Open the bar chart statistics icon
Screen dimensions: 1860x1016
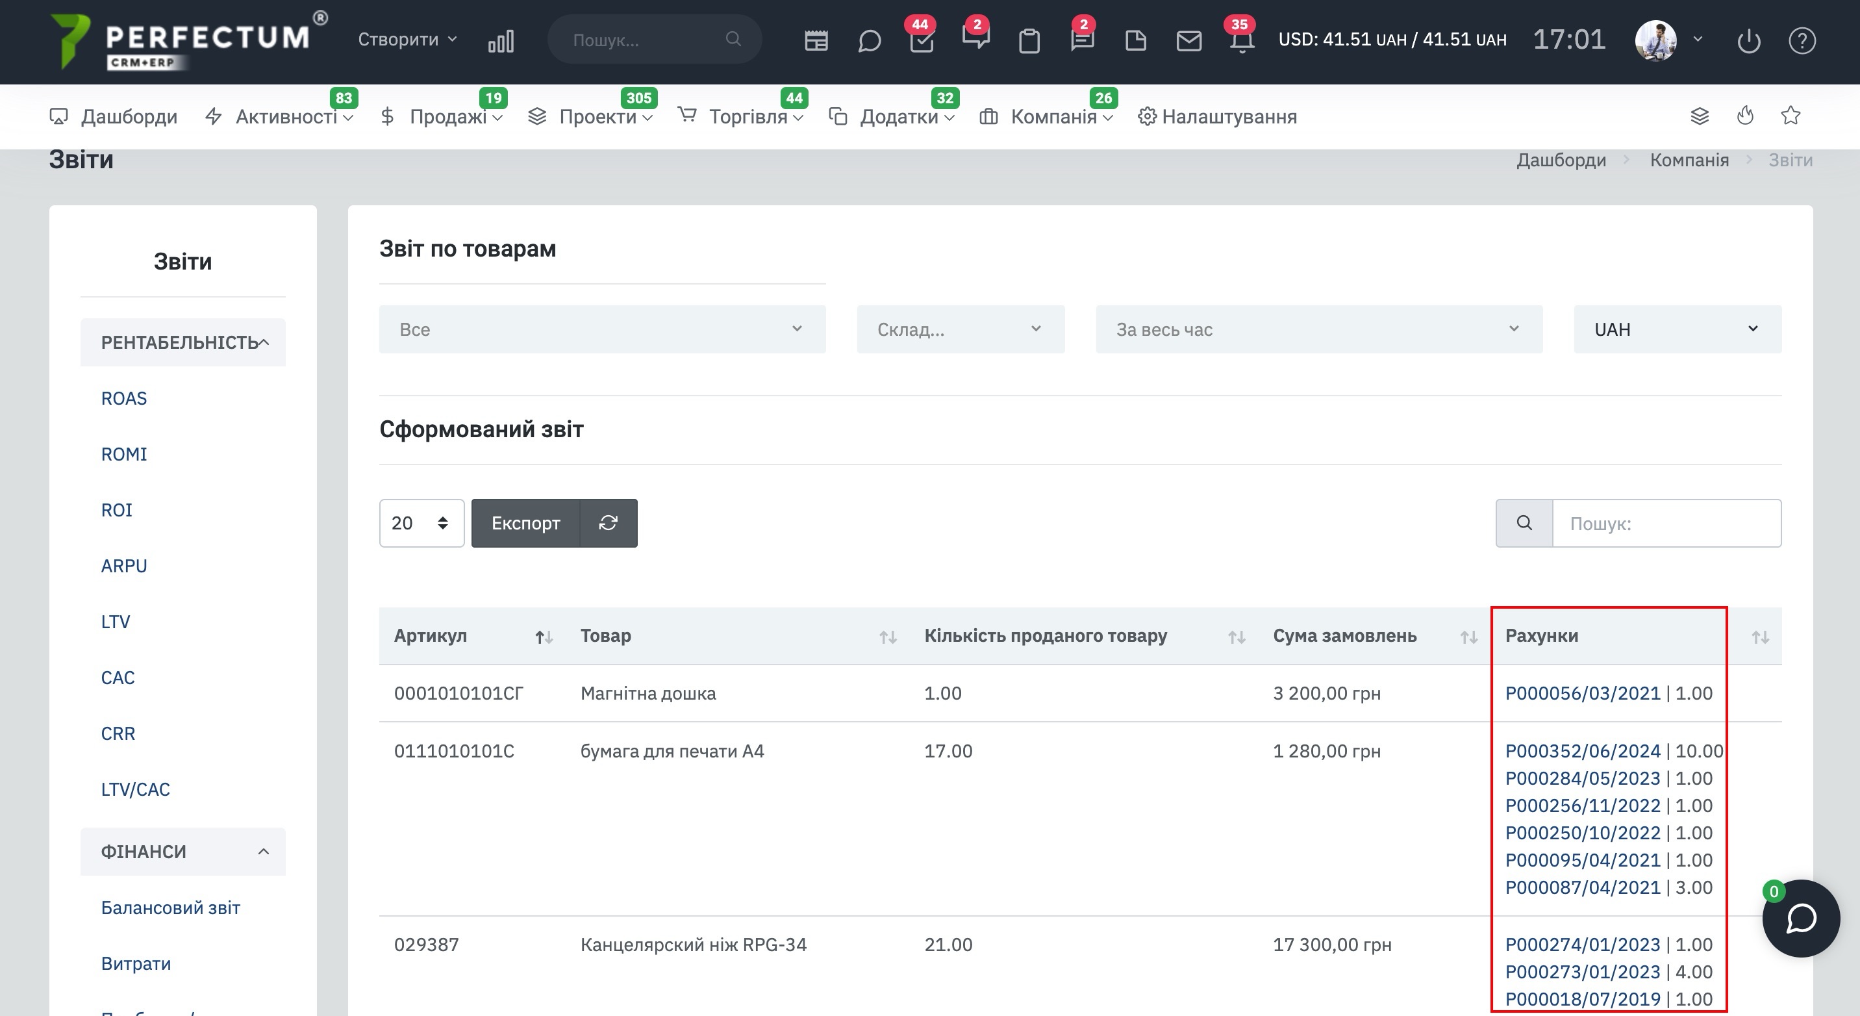click(500, 40)
